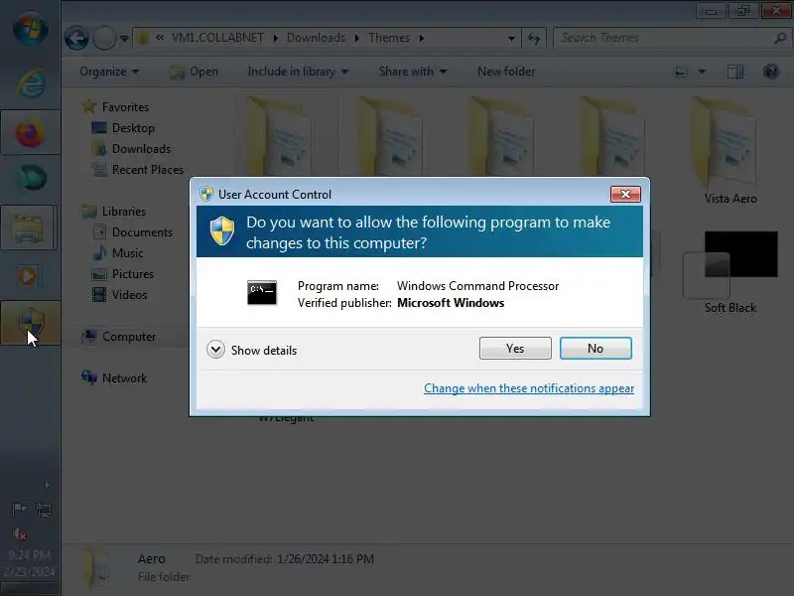Open the green round app on taskbar
This screenshot has width=794, height=596.
(31, 179)
